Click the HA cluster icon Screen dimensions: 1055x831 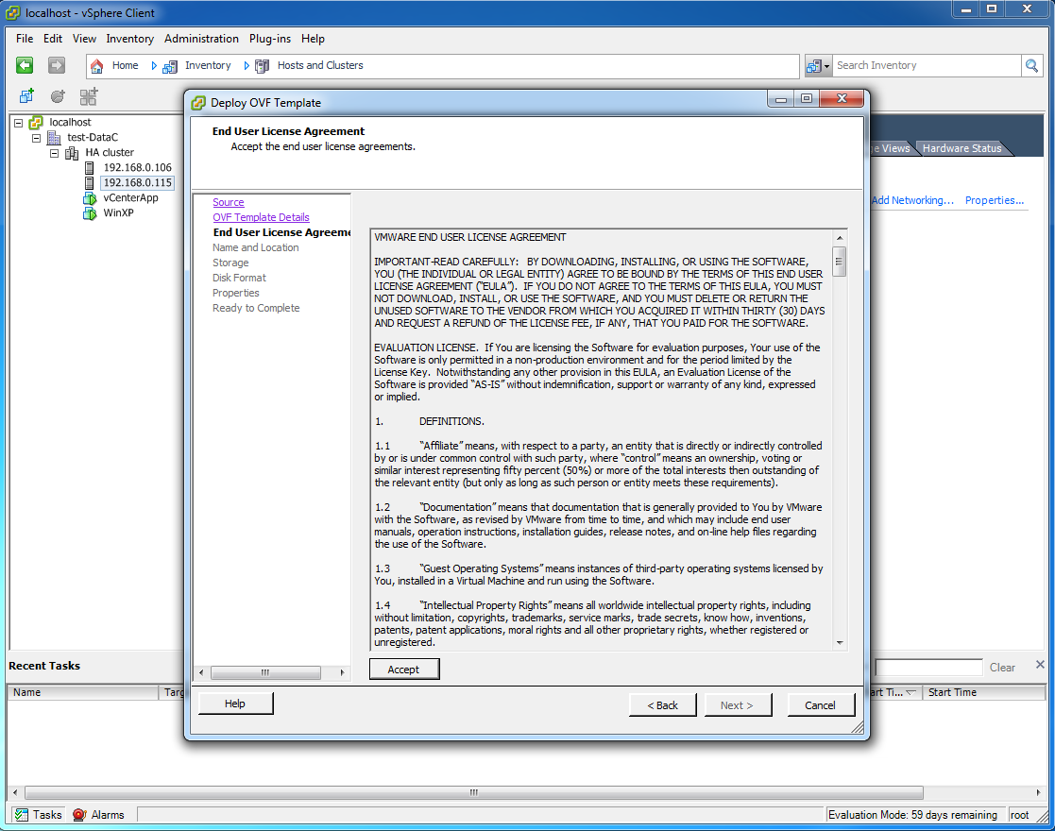coord(72,153)
